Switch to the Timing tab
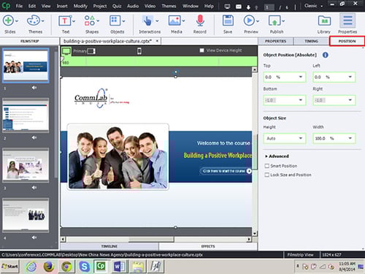The image size is (365, 274). 311,41
